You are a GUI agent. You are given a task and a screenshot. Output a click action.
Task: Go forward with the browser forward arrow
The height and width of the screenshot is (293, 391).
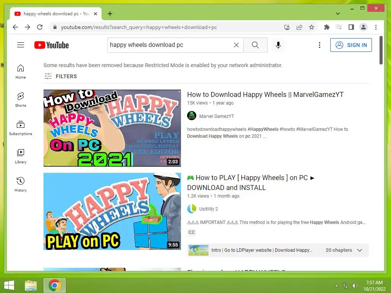click(x=27, y=27)
